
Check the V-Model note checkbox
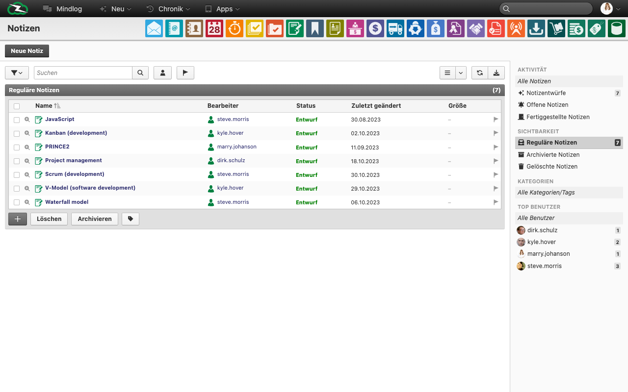click(17, 188)
